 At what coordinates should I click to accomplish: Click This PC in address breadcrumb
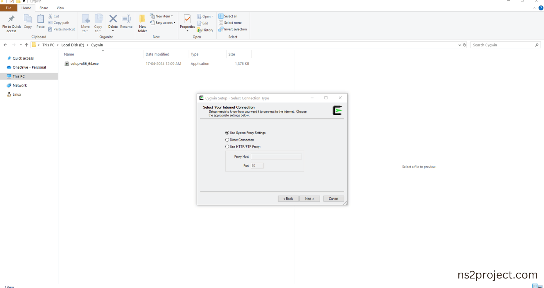pyautogui.click(x=48, y=45)
